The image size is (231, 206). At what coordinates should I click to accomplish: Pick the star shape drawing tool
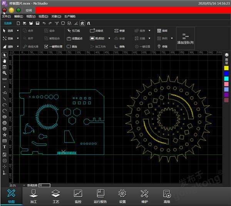pos(4,135)
